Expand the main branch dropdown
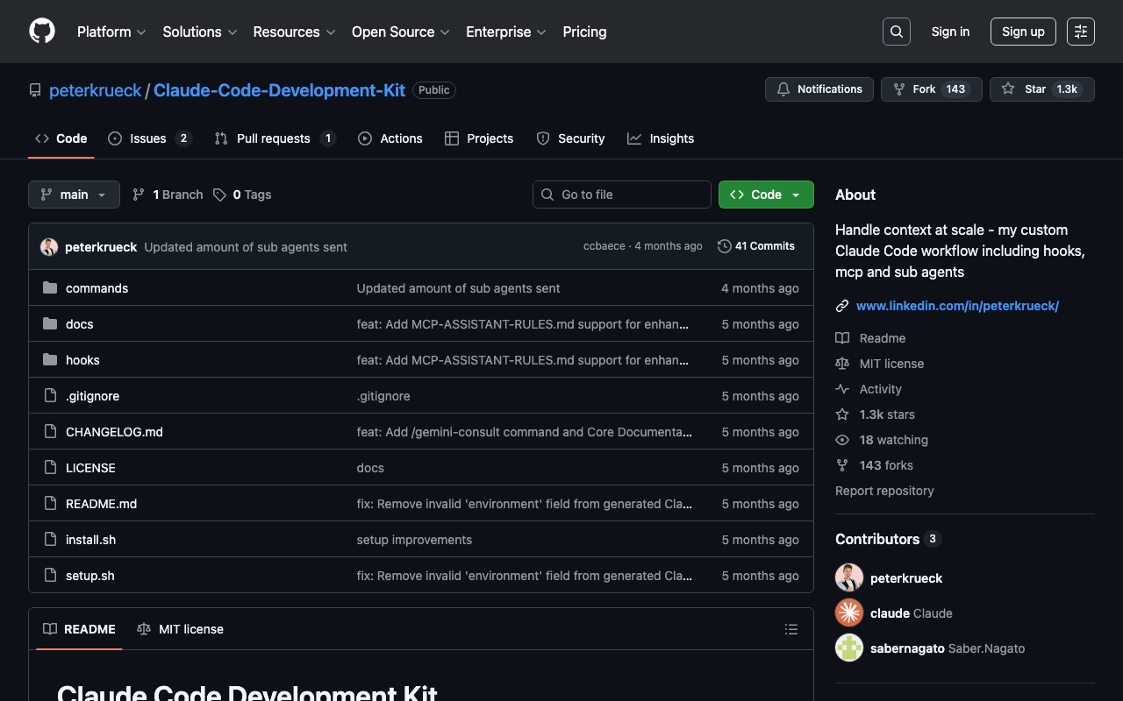The height and width of the screenshot is (701, 1123). [74, 195]
